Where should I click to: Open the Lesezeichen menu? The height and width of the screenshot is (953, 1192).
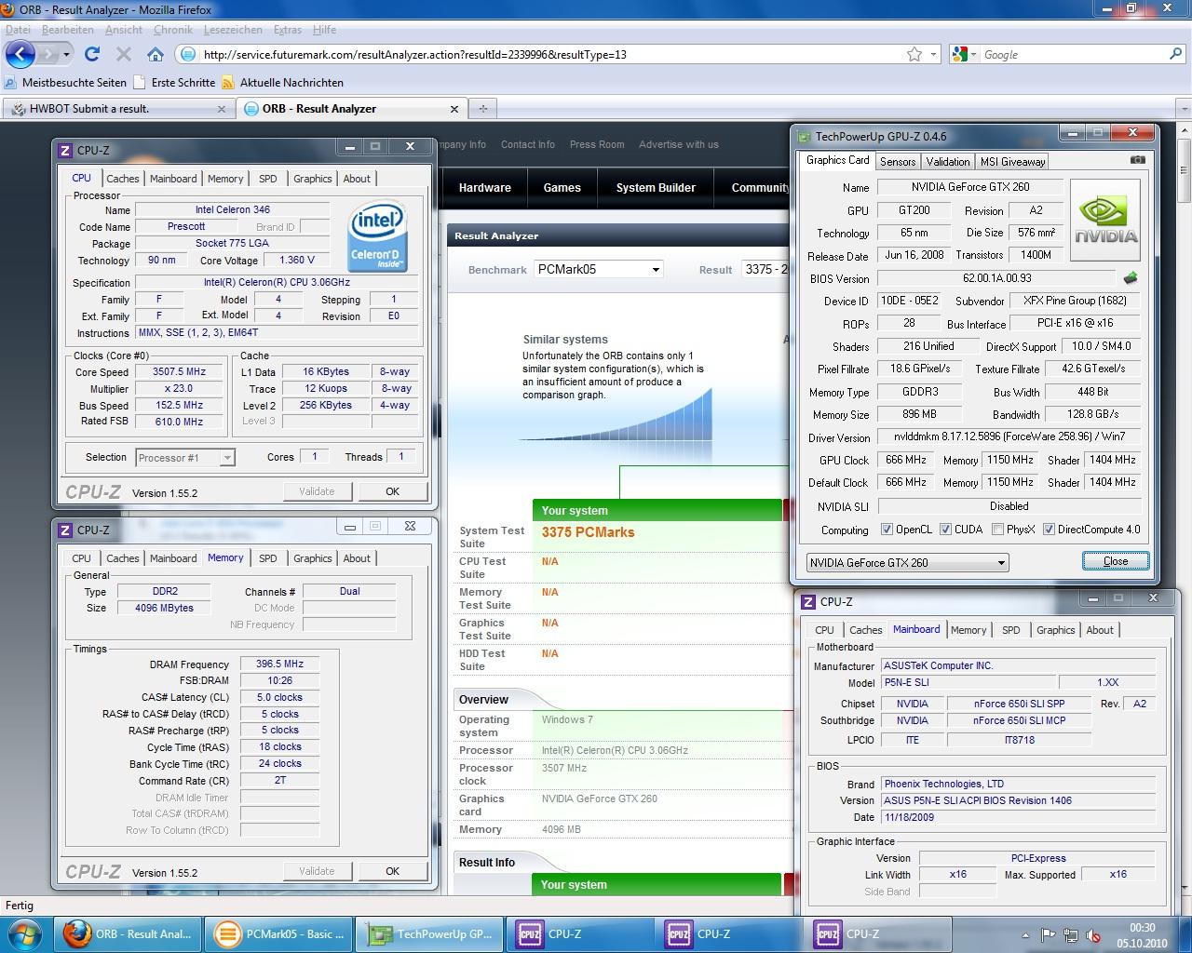tap(232, 30)
